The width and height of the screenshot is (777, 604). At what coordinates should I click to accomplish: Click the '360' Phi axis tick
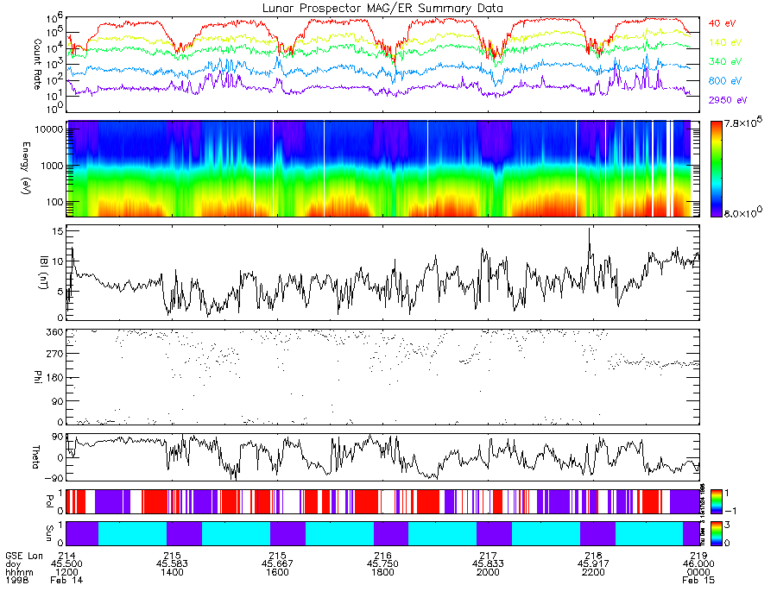pos(55,332)
